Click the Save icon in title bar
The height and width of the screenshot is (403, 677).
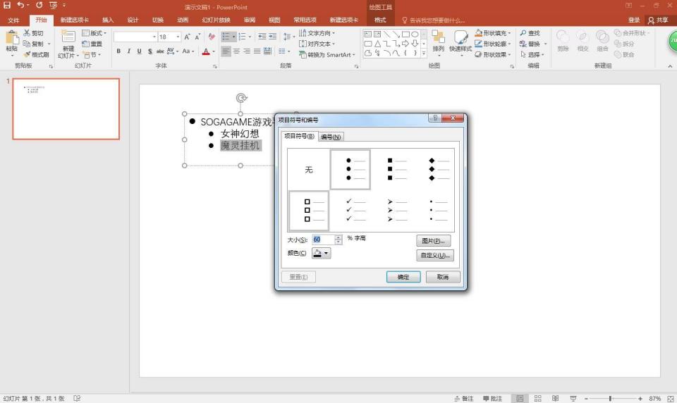(7, 6)
